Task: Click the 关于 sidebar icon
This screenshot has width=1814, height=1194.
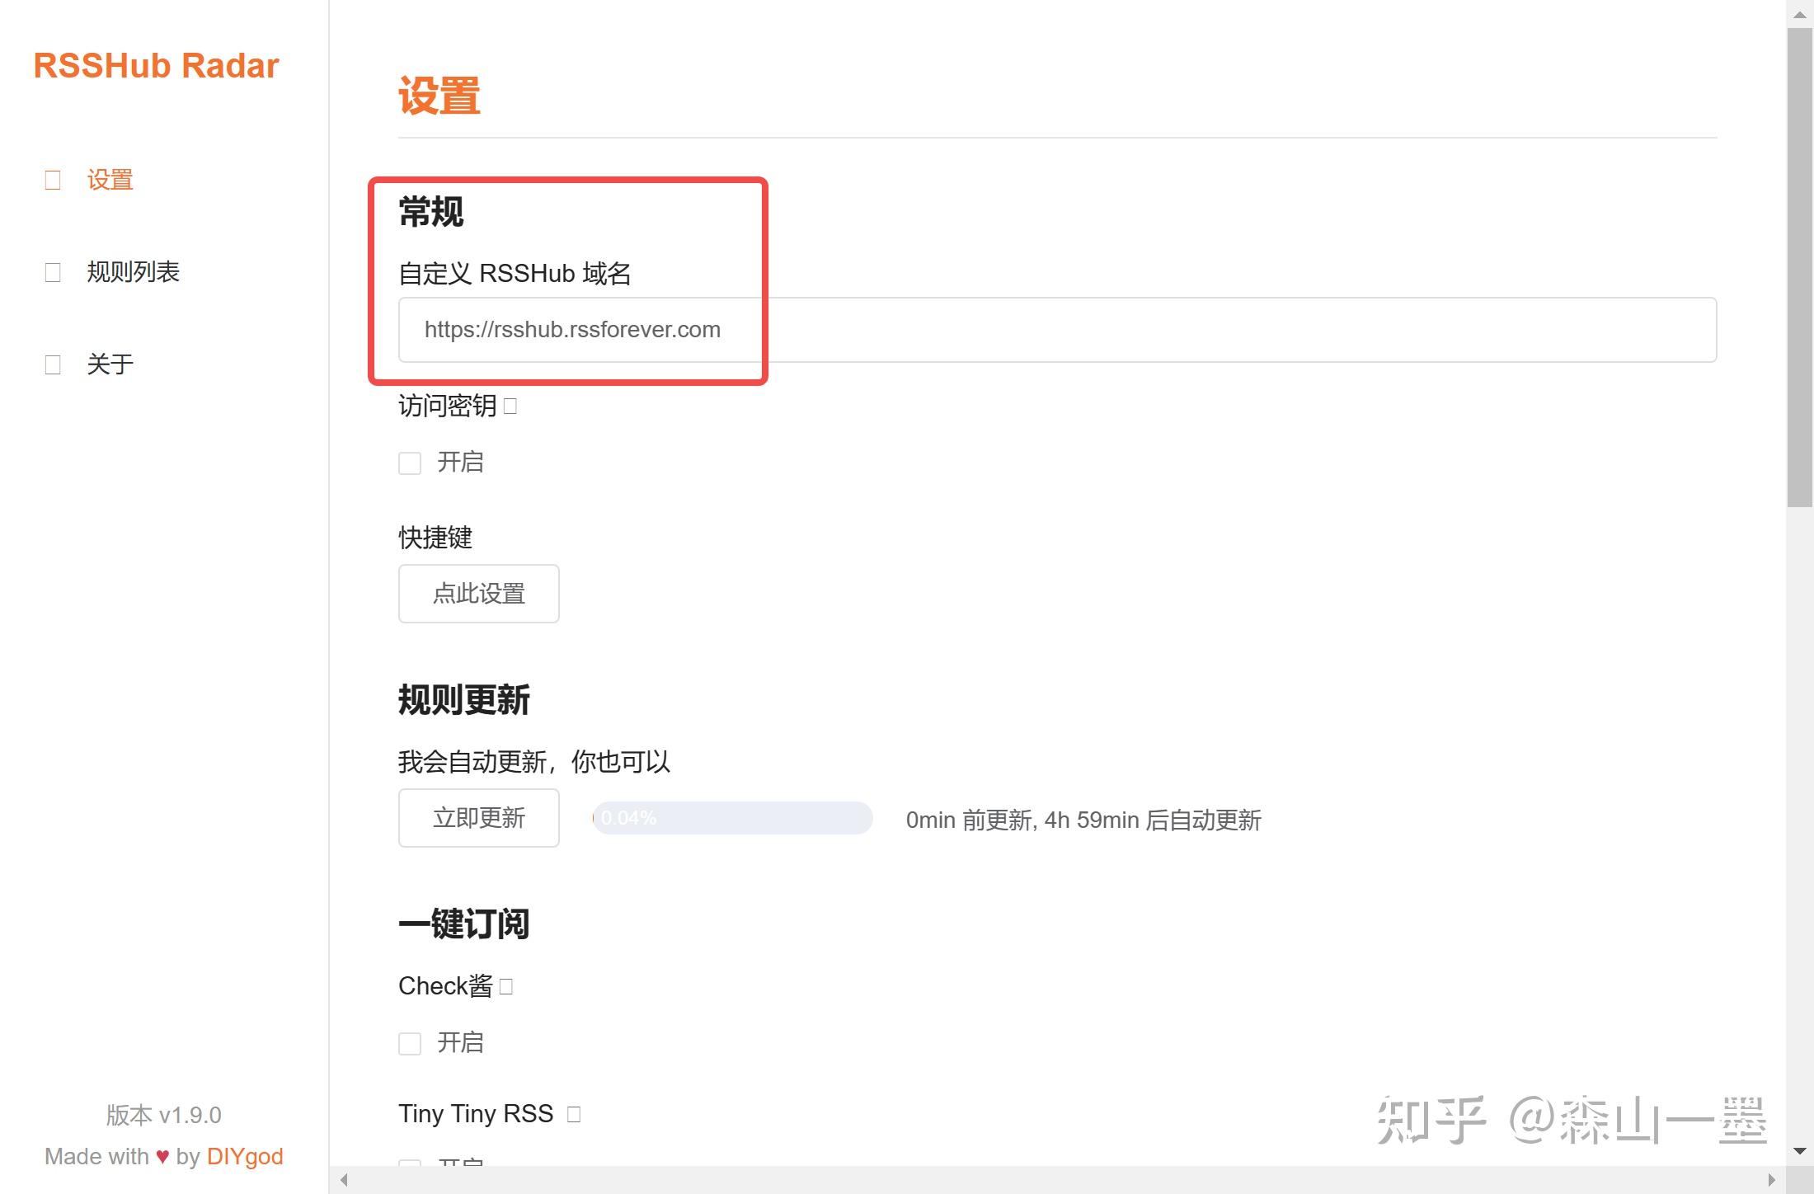Action: click(x=52, y=364)
